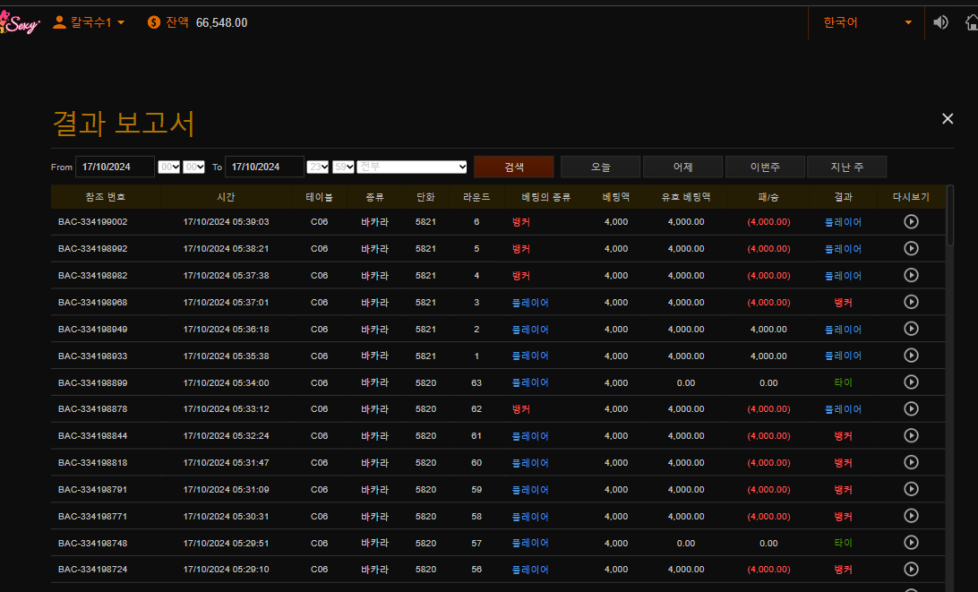Viewport: 978px width, 592px height.
Task: Open the From hour dropdown
Action: 169,167
